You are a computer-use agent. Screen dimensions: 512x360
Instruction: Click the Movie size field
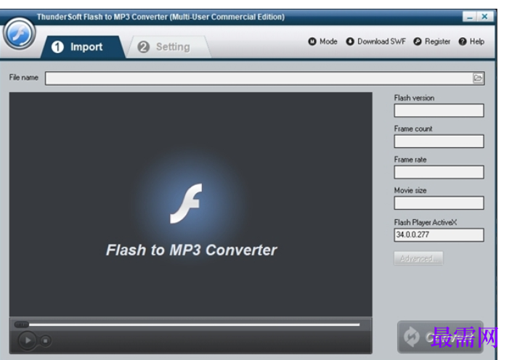coord(439,203)
